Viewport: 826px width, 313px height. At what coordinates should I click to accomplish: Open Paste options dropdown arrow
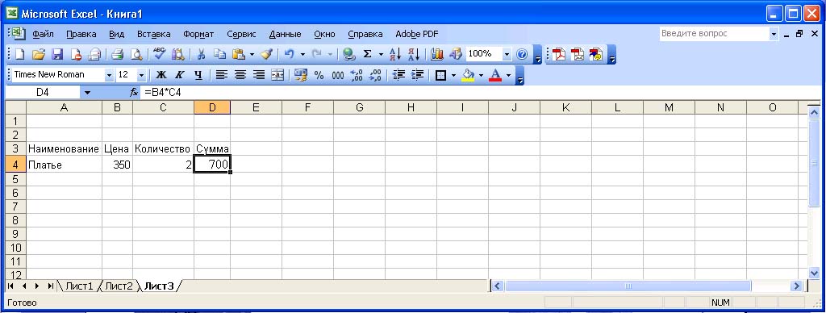[x=252, y=54]
